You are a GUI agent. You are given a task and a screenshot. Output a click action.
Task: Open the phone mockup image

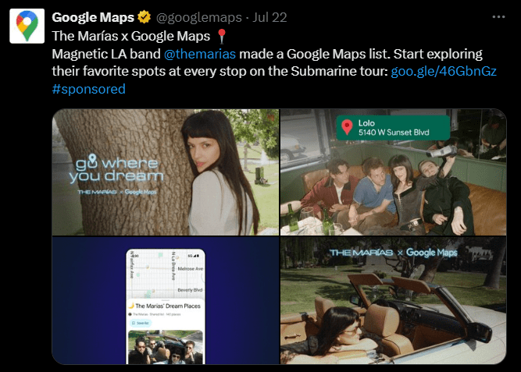(166, 301)
